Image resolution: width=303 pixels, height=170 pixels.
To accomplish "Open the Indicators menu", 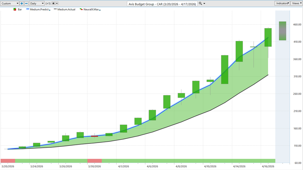I will (282, 3).
